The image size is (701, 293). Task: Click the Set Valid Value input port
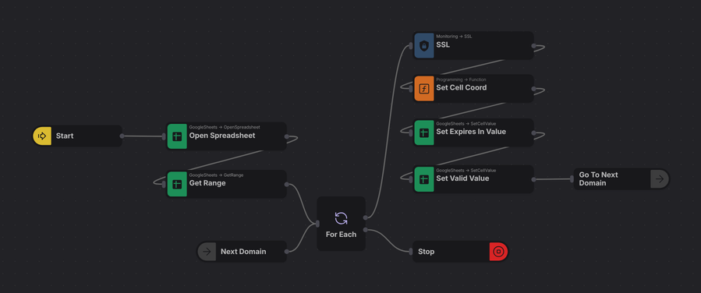pos(411,179)
